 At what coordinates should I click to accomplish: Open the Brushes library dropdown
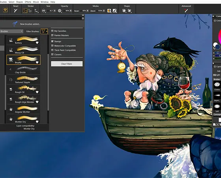click(11, 31)
